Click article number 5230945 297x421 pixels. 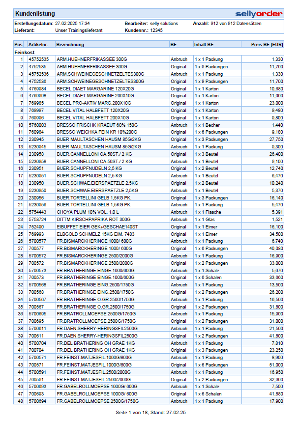click(x=37, y=147)
